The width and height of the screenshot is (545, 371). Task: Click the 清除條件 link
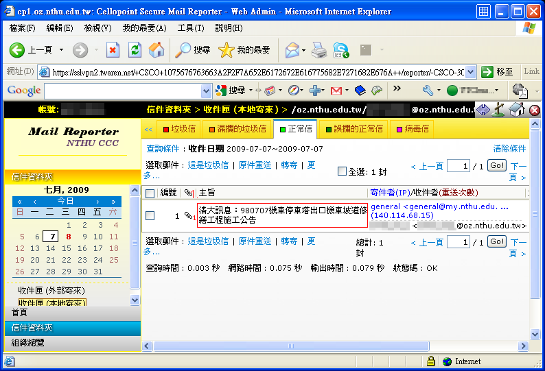click(x=509, y=149)
